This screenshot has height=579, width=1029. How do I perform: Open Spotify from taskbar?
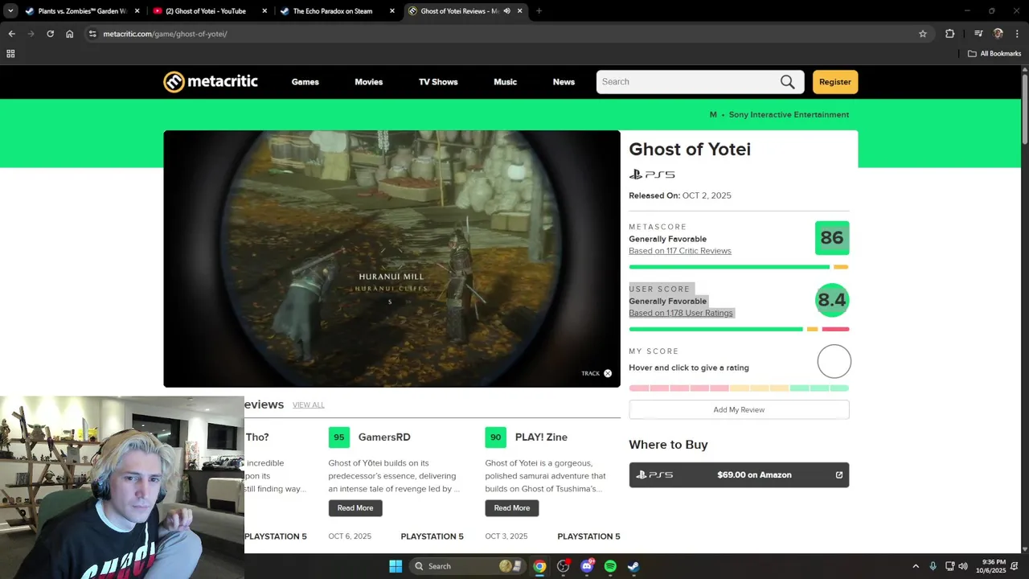(610, 566)
